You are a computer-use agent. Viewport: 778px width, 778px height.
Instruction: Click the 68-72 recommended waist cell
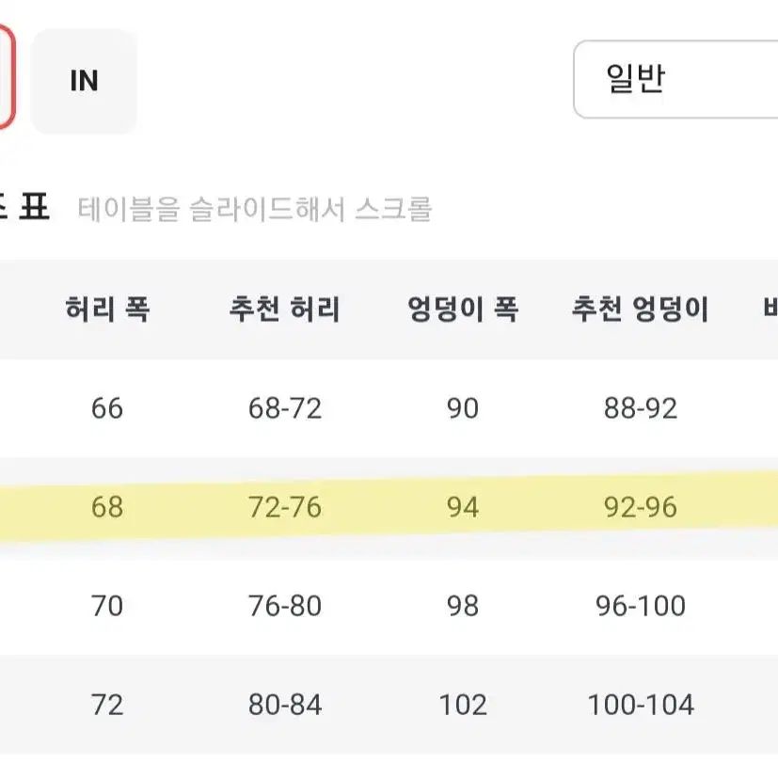[x=285, y=408]
